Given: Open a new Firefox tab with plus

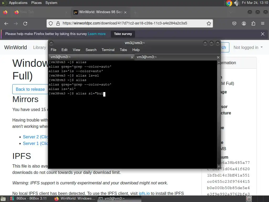Looking at the screenshot, I should (135, 12).
